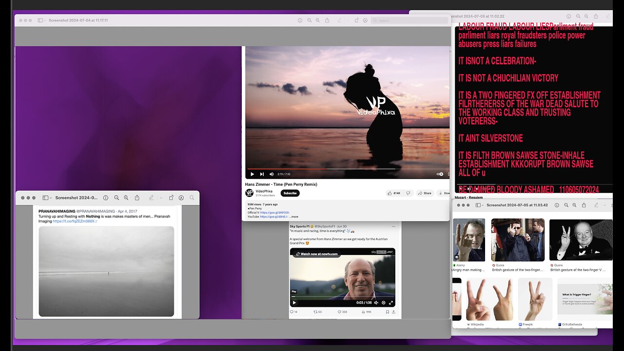Click Wikipedia source label under hands image
Image resolution: width=624 pixels, height=351 pixels.
477,324
